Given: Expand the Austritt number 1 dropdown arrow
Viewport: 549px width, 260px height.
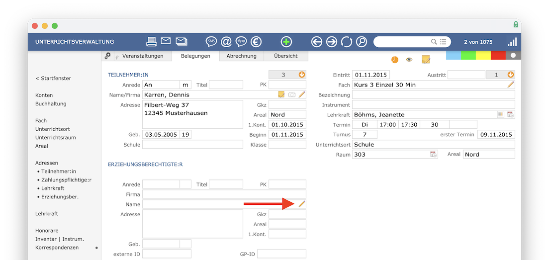Looking at the screenshot, I should [511, 75].
